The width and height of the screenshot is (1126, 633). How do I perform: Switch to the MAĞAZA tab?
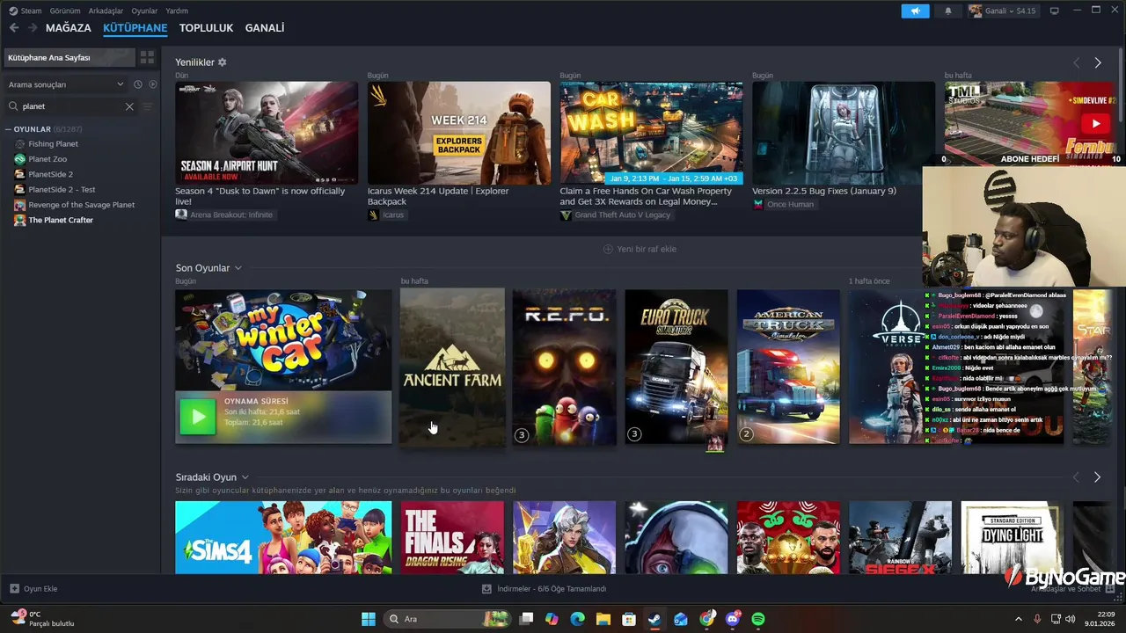tap(69, 28)
